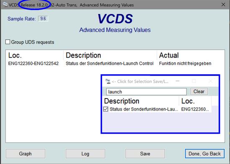Click the Graph button

(x=26, y=154)
